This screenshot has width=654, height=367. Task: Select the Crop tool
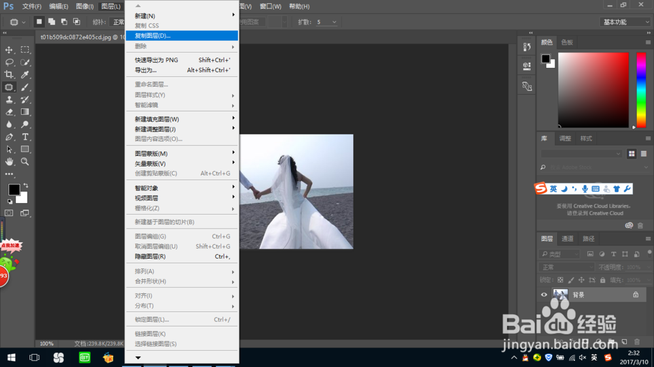click(x=9, y=74)
